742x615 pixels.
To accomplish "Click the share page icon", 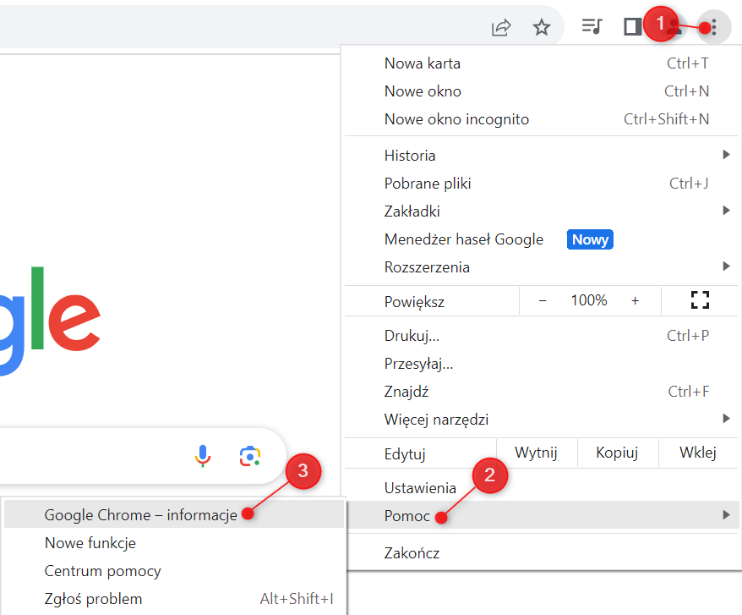I will pyautogui.click(x=501, y=28).
